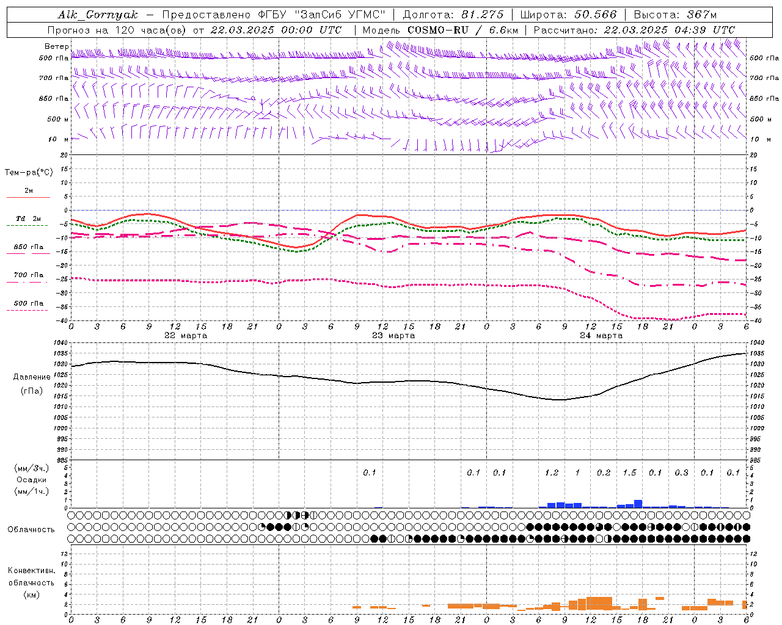The image size is (782, 625).
Task: Click the 500 гПа temperature legend entry
Action: pos(29,303)
